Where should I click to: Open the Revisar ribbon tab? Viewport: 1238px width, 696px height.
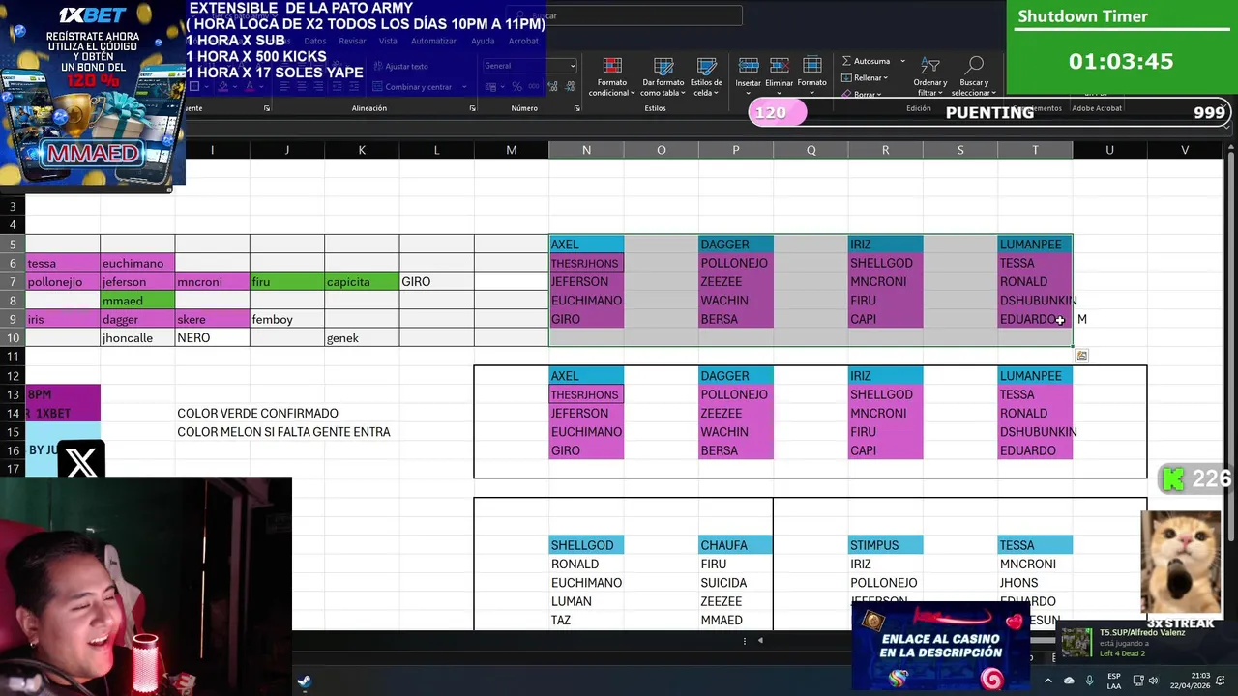[x=352, y=41]
